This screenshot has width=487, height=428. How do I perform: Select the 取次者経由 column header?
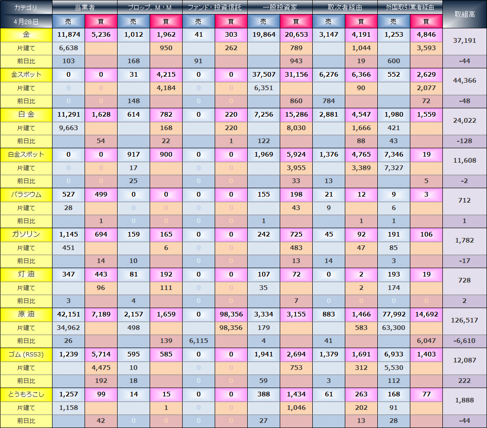pyautogui.click(x=345, y=7)
